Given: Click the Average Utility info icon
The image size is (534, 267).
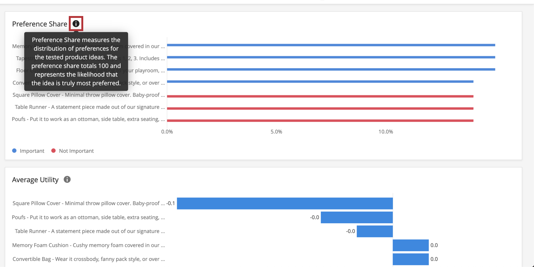Looking at the screenshot, I should point(67,179).
